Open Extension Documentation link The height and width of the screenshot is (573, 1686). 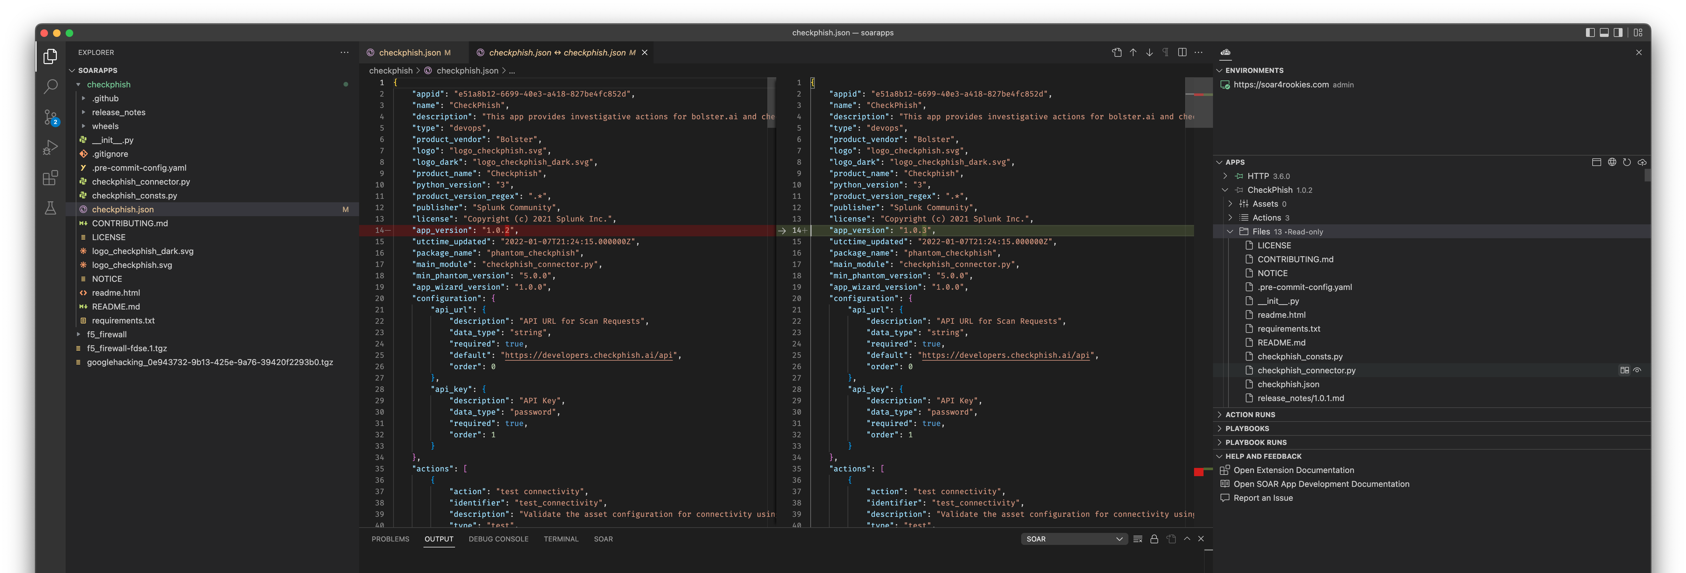[x=1293, y=470]
